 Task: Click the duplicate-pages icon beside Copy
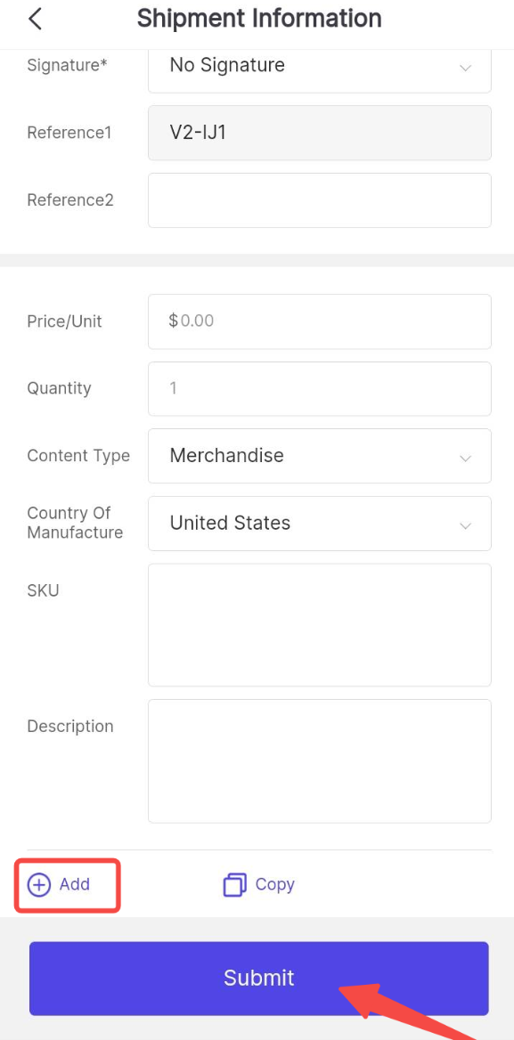click(x=235, y=885)
